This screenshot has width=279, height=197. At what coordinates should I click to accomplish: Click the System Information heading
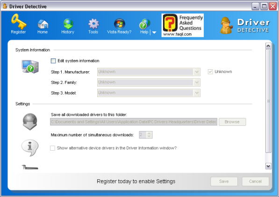tap(33, 50)
